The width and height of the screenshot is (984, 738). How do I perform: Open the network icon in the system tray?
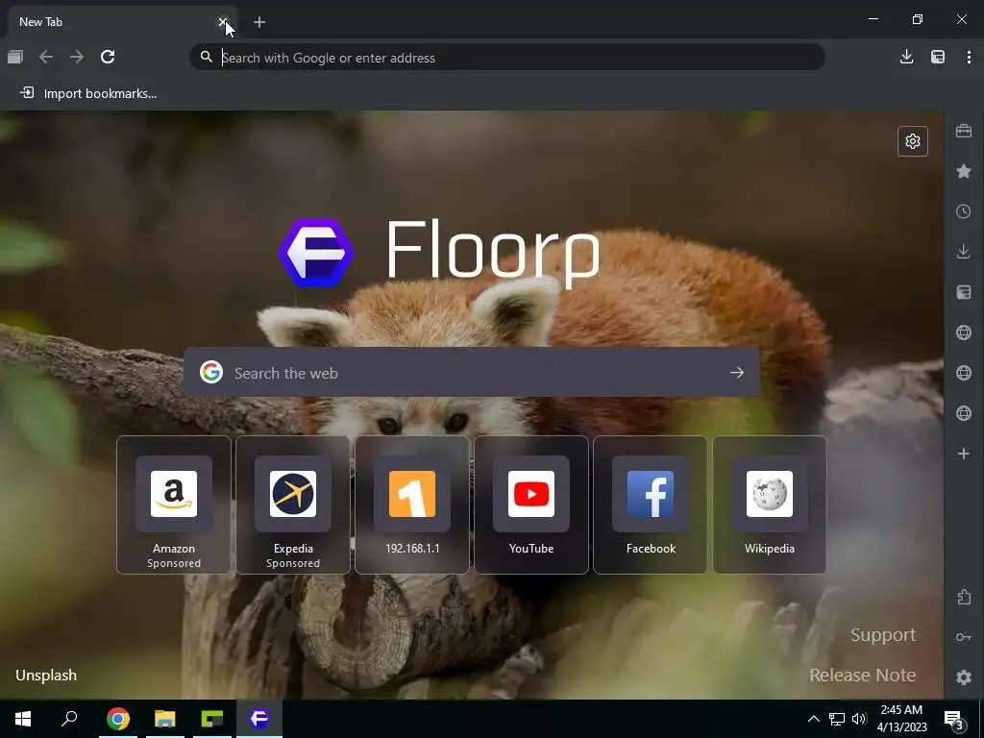837,719
